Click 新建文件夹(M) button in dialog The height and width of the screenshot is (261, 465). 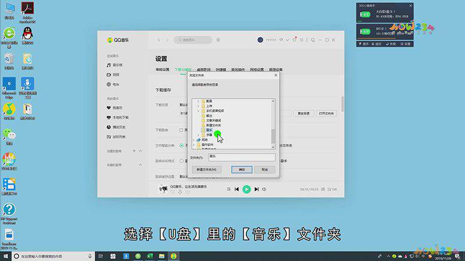206,169
